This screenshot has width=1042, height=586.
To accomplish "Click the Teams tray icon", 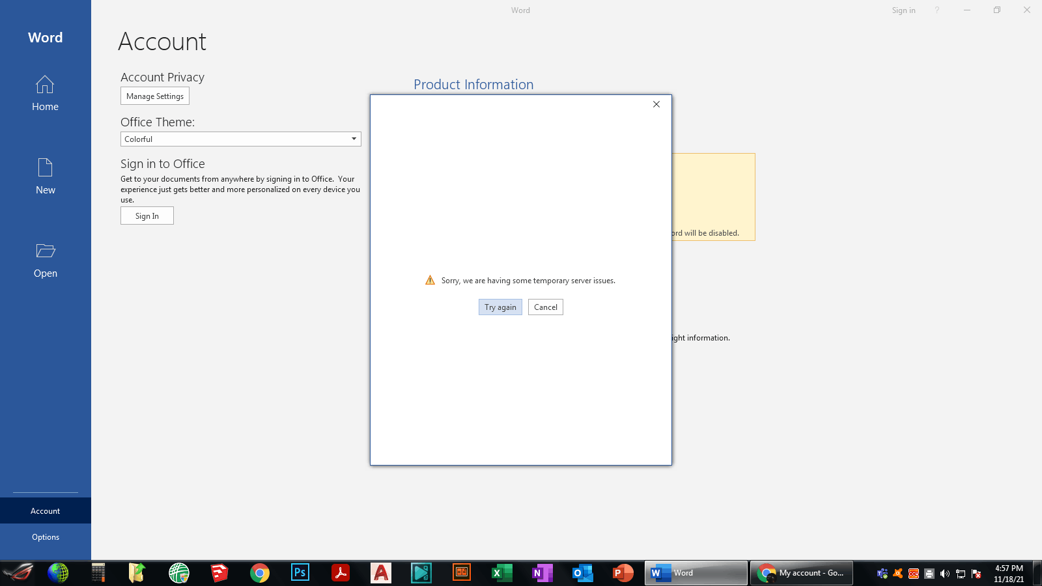I will [882, 574].
